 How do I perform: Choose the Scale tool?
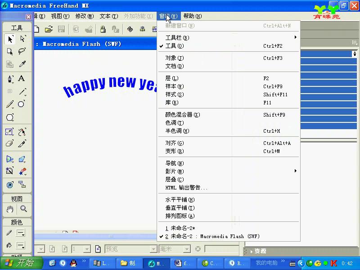(x=9, y=132)
